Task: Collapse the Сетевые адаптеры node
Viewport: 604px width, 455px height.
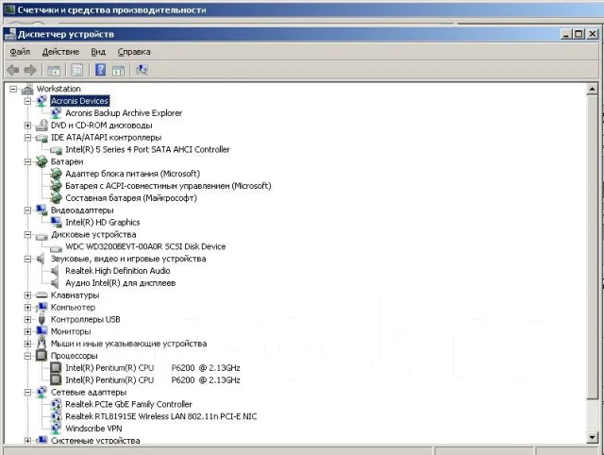Action: click(27, 392)
